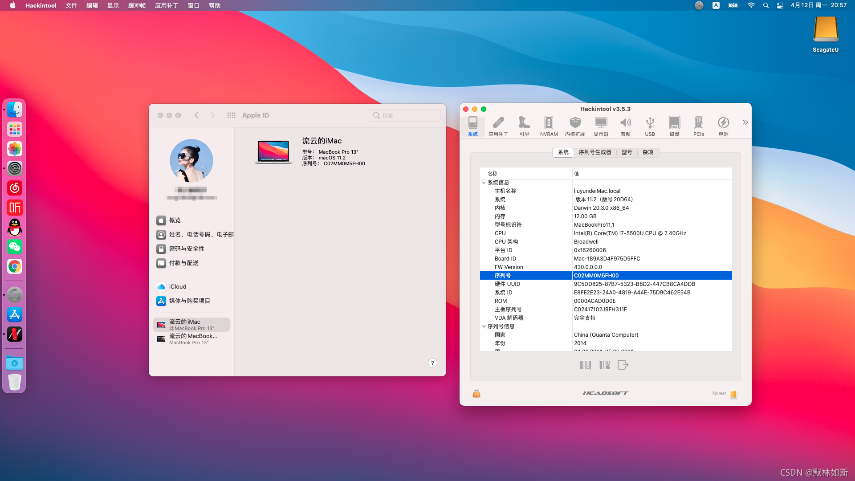The width and height of the screenshot is (855, 481).
Task: Open NetEase Music from the Dock
Action: [15, 188]
